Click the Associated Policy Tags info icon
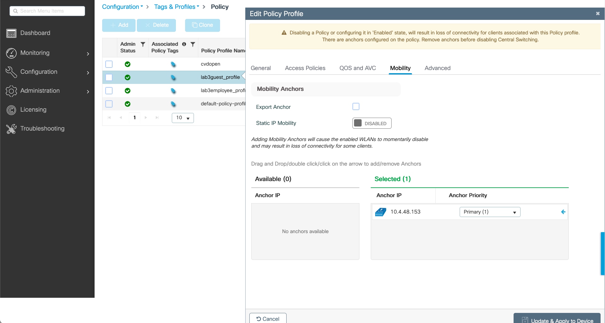This screenshot has width=605, height=323. [x=184, y=44]
